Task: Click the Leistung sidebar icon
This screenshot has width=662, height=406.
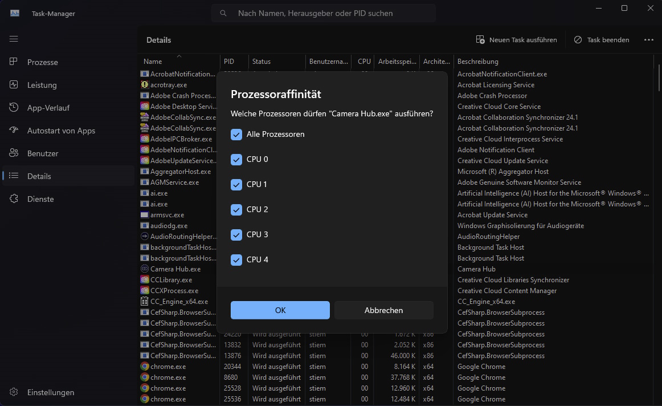Action: click(14, 84)
